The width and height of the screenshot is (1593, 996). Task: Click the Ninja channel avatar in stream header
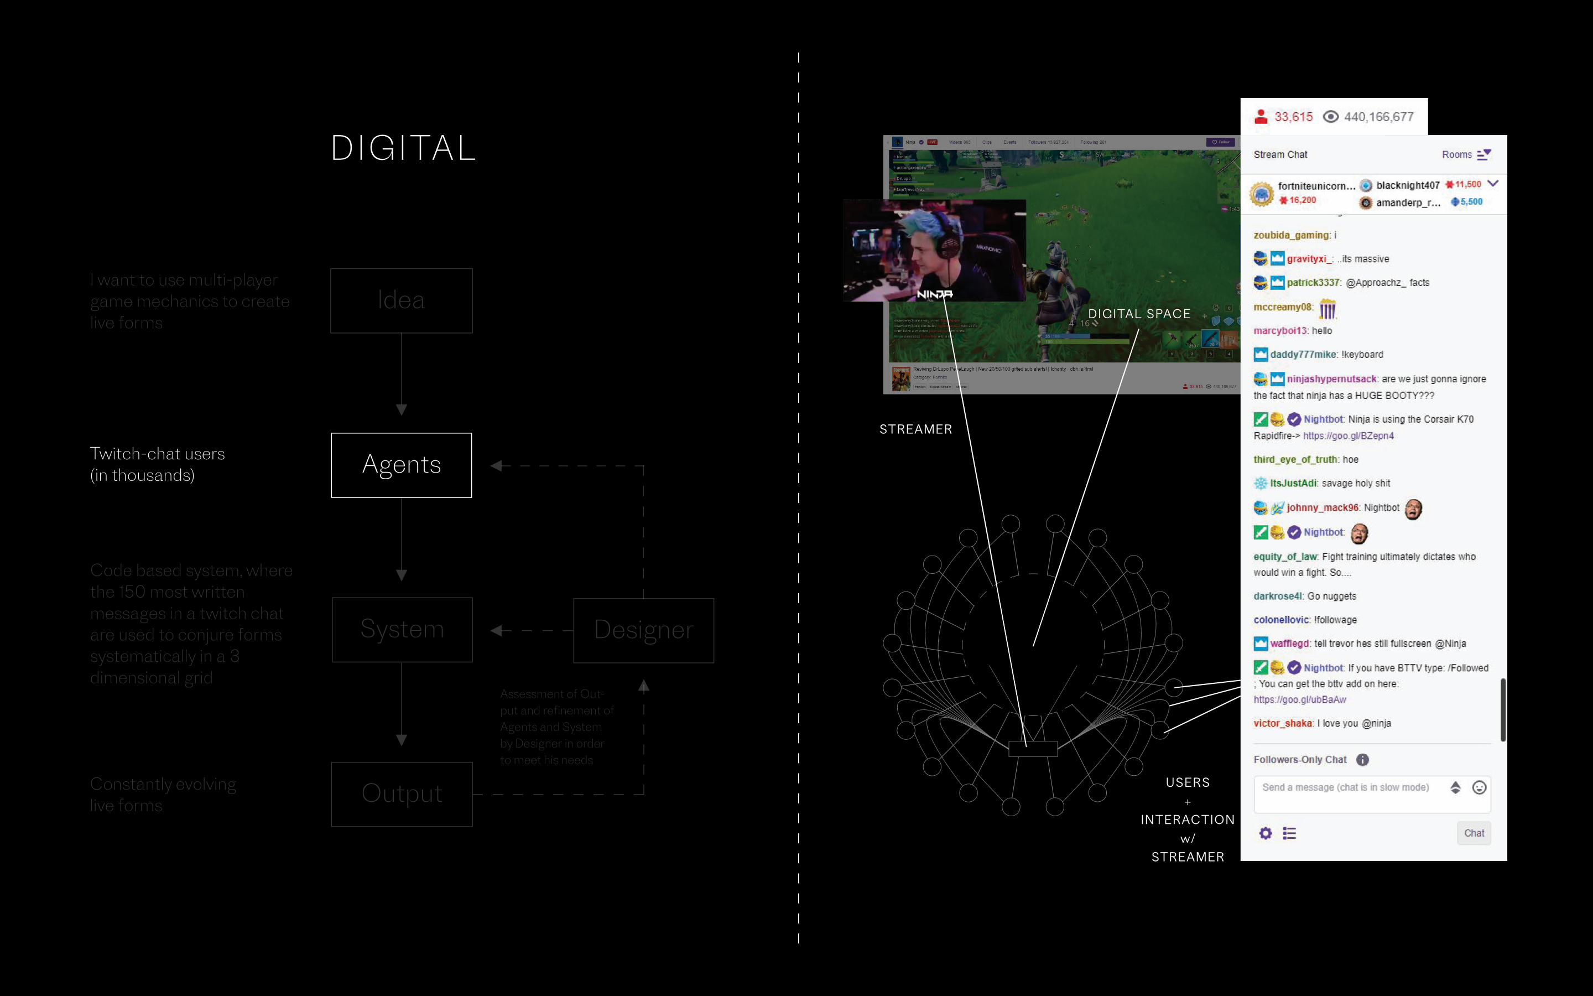pos(897,142)
